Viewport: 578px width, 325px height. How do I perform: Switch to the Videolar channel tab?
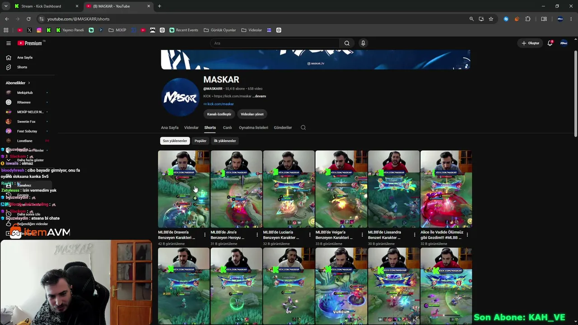pyautogui.click(x=191, y=128)
